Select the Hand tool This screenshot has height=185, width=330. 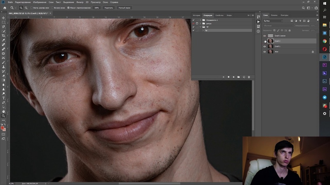tap(3, 111)
